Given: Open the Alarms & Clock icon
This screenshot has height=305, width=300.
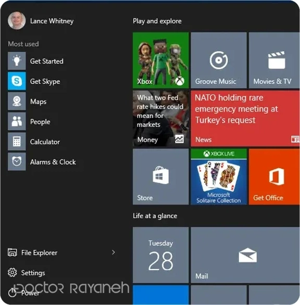Looking at the screenshot, I should (17, 162).
